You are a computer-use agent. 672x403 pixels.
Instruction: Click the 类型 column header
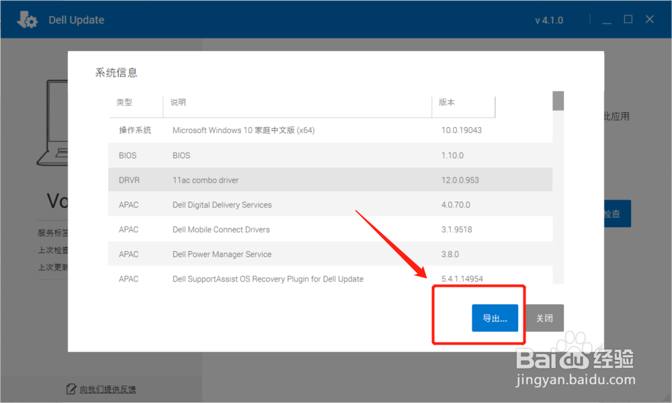tap(124, 102)
